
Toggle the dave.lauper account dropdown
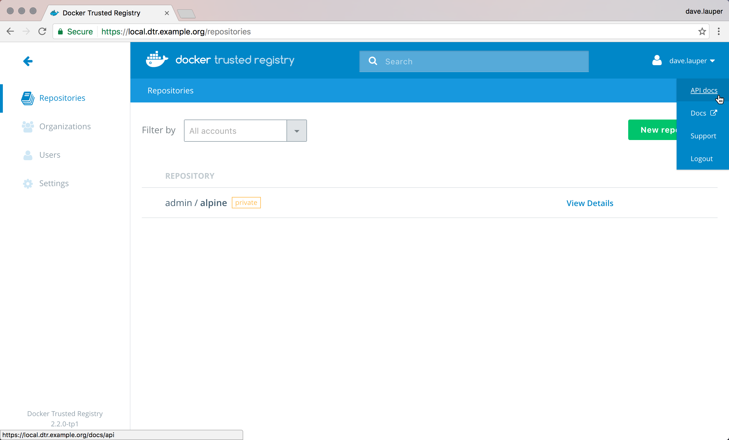692,61
